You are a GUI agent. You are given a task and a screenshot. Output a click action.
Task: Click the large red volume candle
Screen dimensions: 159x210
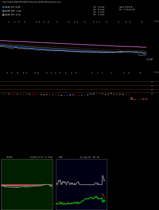(x=132, y=99)
